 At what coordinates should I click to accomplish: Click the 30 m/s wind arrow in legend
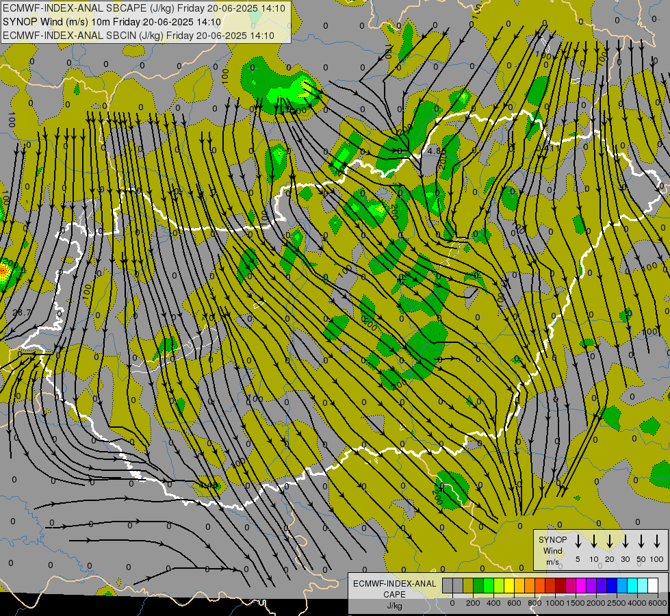pos(625,541)
